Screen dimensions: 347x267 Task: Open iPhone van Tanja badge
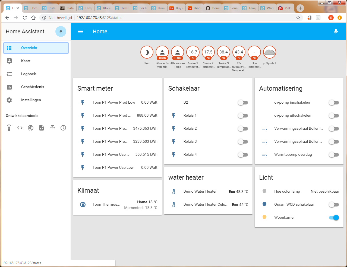178,52
